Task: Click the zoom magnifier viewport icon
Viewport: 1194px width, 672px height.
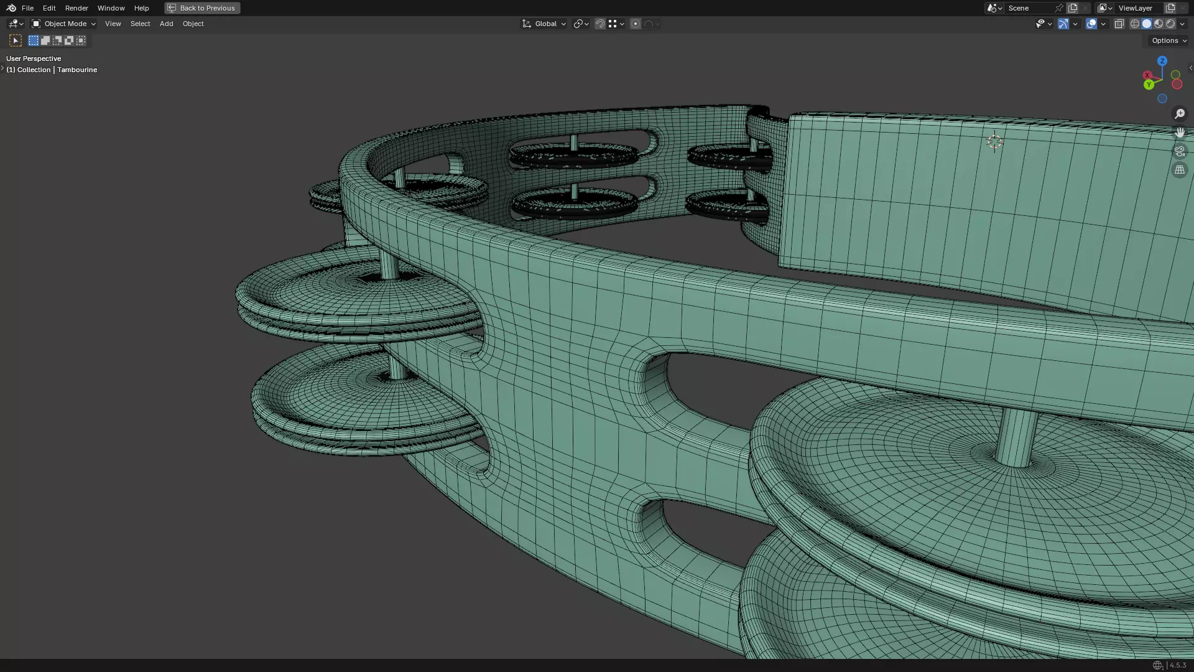Action: (1180, 114)
